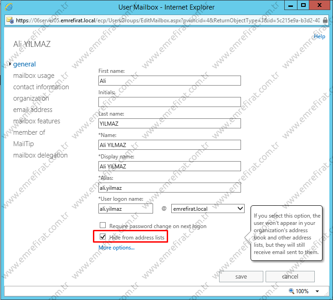Go to mailbox features section
Viewport: 333px width, 300px height.
[x=36, y=121]
